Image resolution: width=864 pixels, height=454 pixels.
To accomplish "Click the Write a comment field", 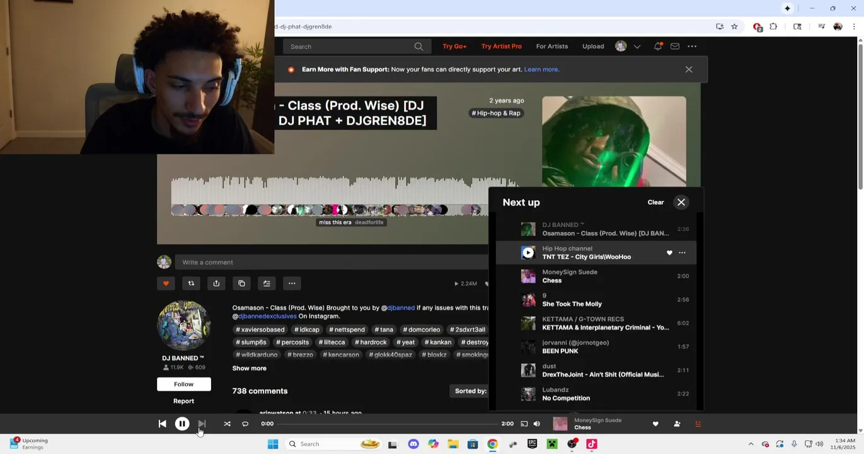I will [332, 262].
